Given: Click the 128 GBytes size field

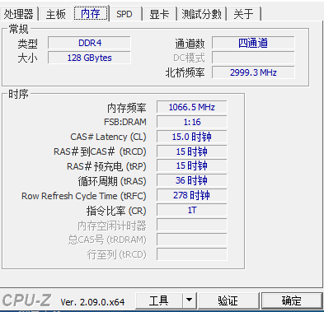Looking at the screenshot, I should tap(89, 58).
